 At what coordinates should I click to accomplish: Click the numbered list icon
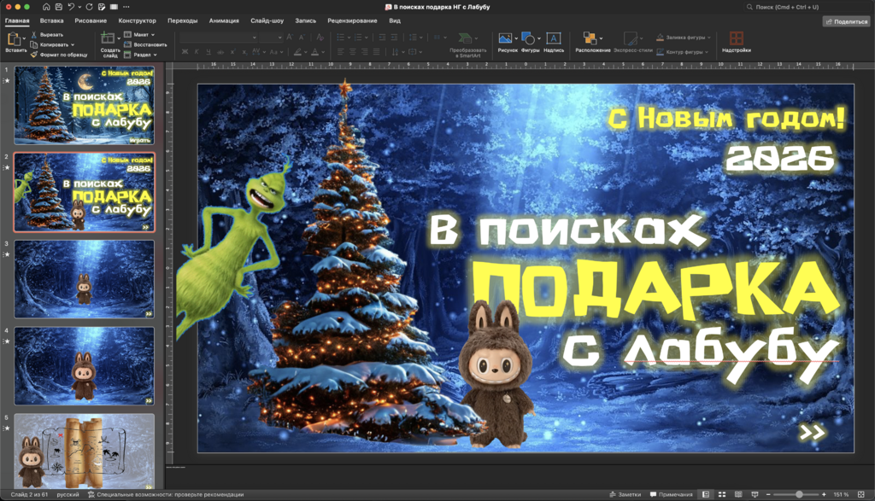pyautogui.click(x=358, y=38)
